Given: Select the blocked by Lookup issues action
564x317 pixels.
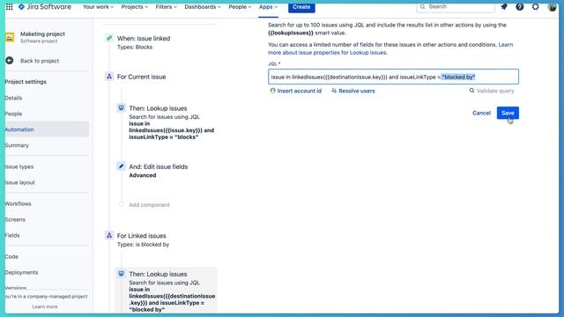Looking at the screenshot, I should tap(167, 290).
